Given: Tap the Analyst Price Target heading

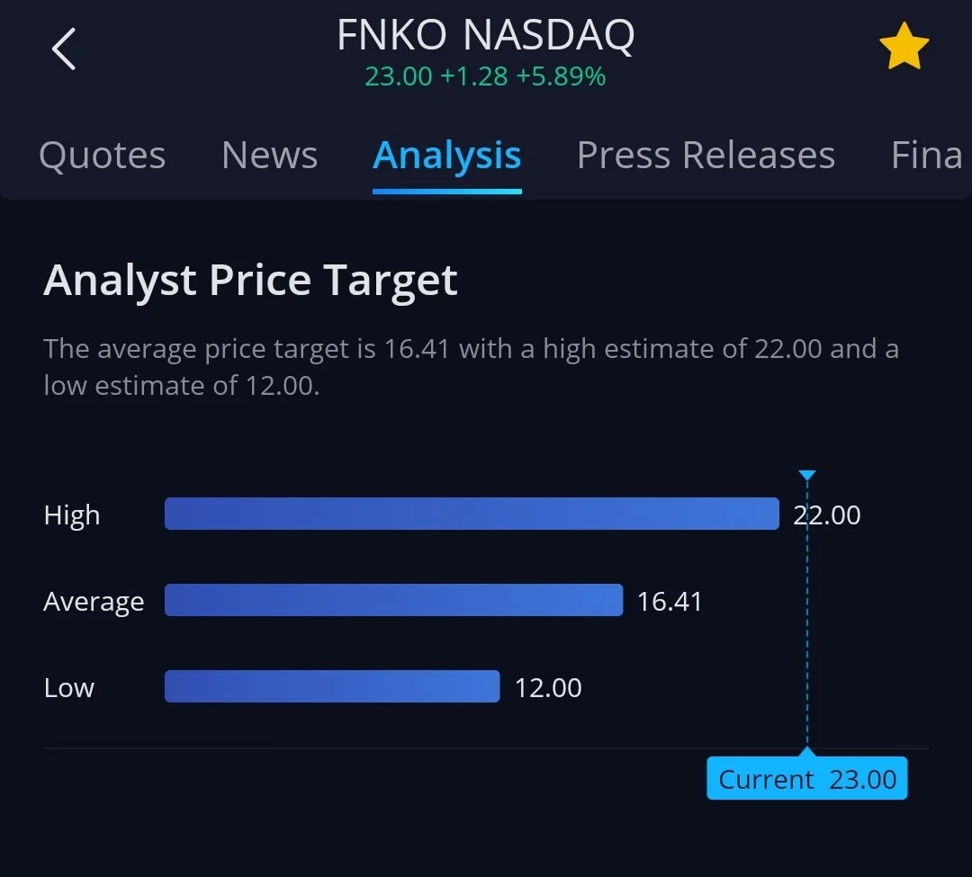Looking at the screenshot, I should pyautogui.click(x=250, y=282).
